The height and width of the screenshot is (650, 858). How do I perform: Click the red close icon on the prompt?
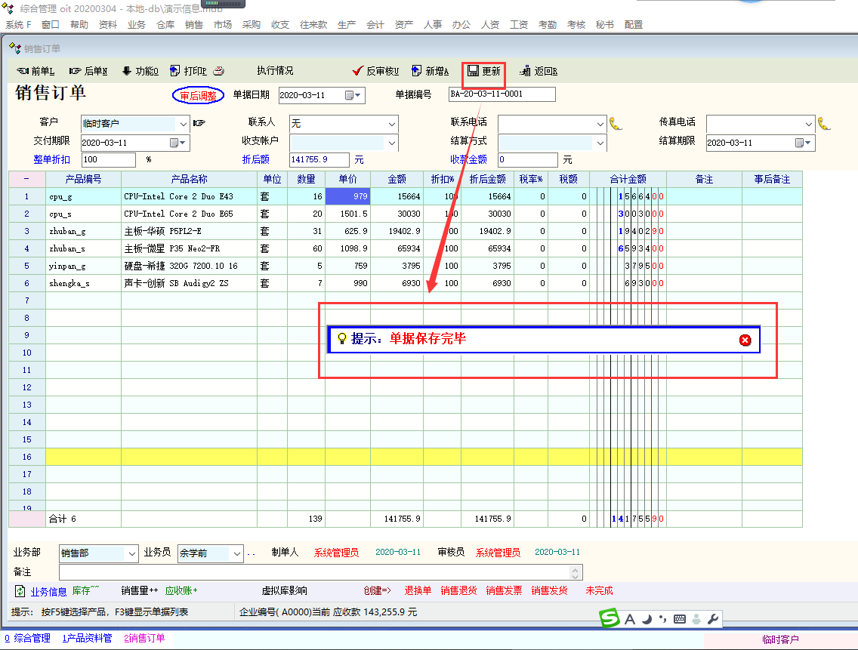pyautogui.click(x=745, y=340)
